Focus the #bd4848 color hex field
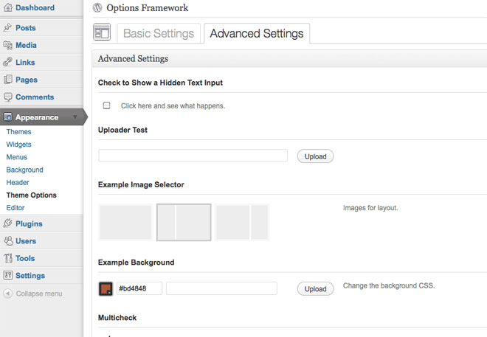The height and width of the screenshot is (337, 487). pos(139,288)
